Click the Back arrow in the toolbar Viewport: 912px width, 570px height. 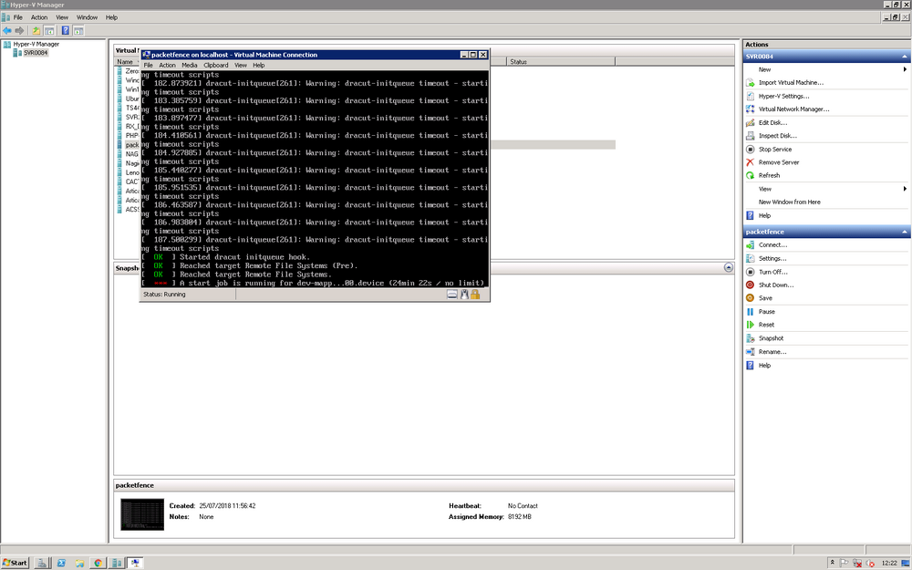pyautogui.click(x=7, y=30)
